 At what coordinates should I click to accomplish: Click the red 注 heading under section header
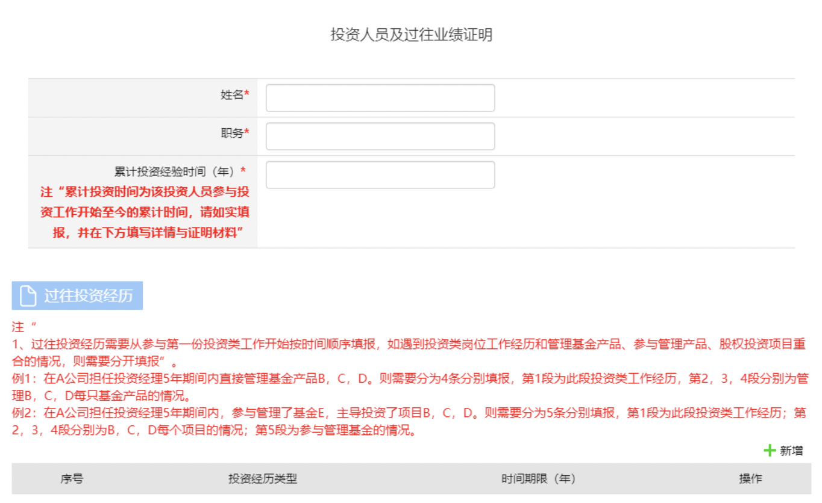tap(19, 327)
